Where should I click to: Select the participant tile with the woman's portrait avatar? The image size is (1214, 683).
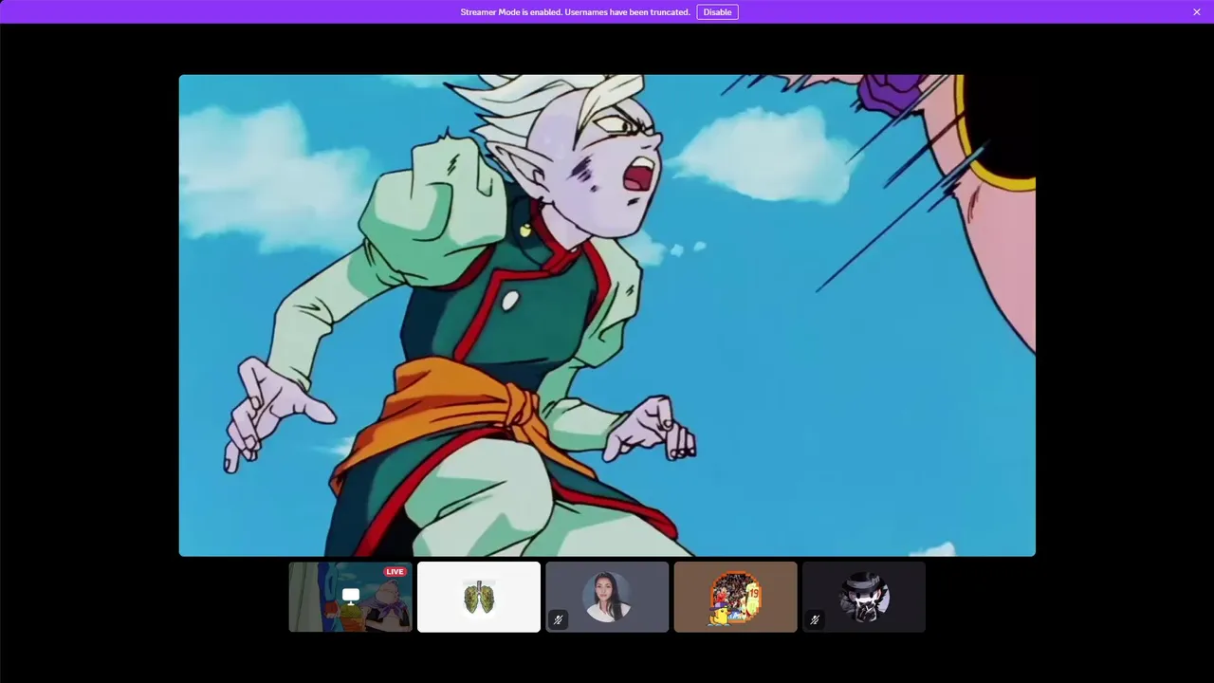pos(607,597)
